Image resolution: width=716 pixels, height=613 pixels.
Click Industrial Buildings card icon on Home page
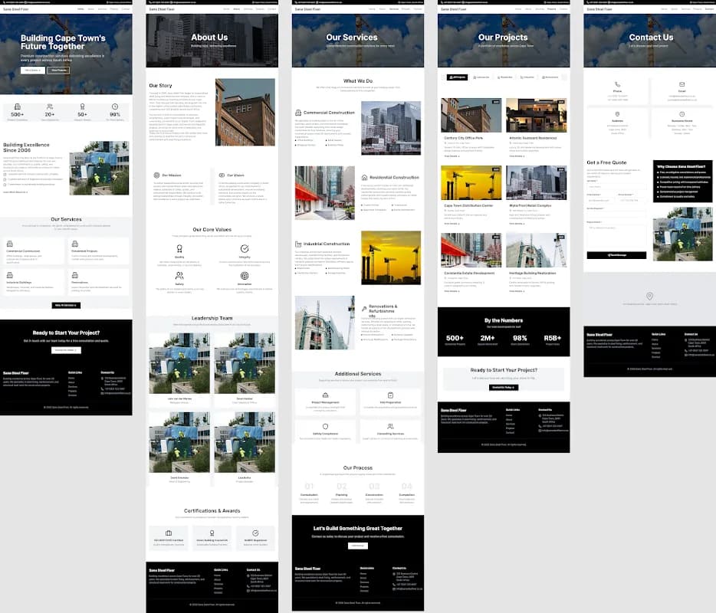click(x=10, y=275)
